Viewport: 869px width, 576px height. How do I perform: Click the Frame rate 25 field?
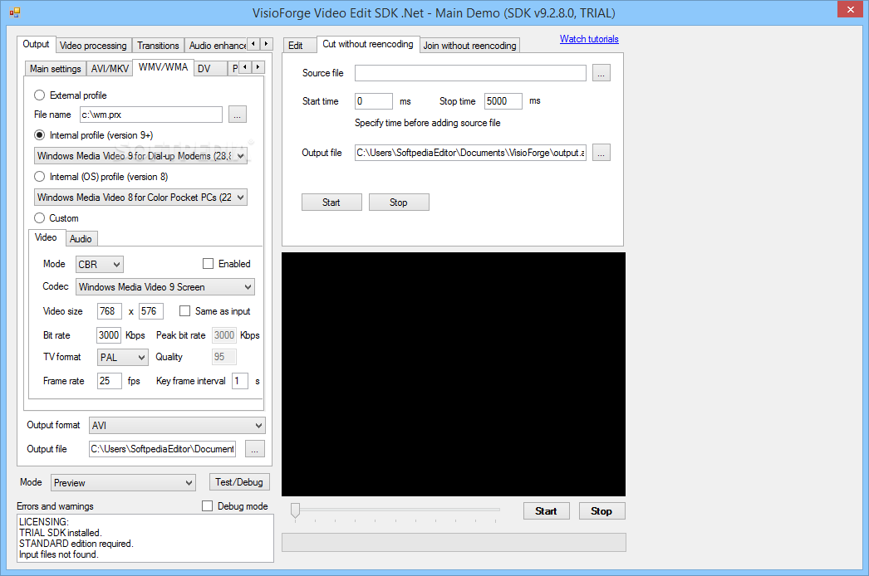point(109,381)
